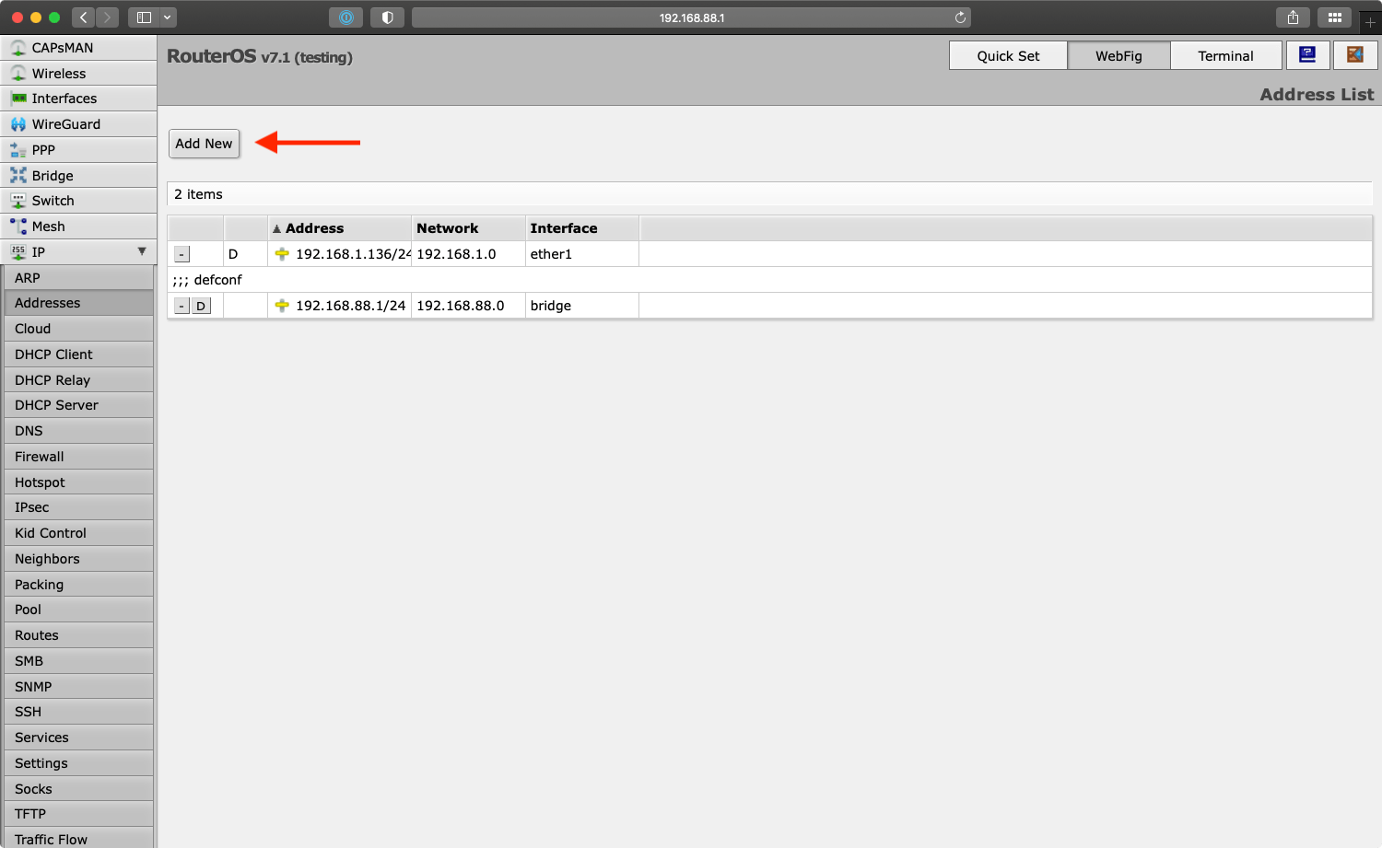
Task: Open WireGuard menu in sidebar
Action: click(78, 124)
